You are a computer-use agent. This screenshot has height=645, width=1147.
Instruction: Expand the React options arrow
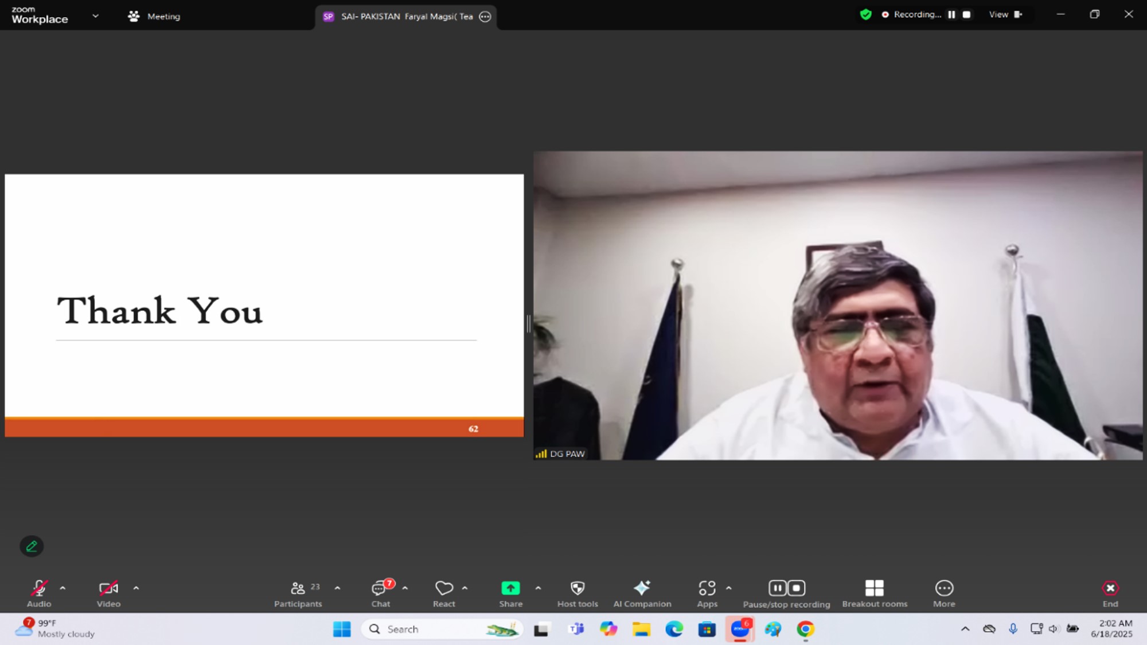(x=465, y=588)
